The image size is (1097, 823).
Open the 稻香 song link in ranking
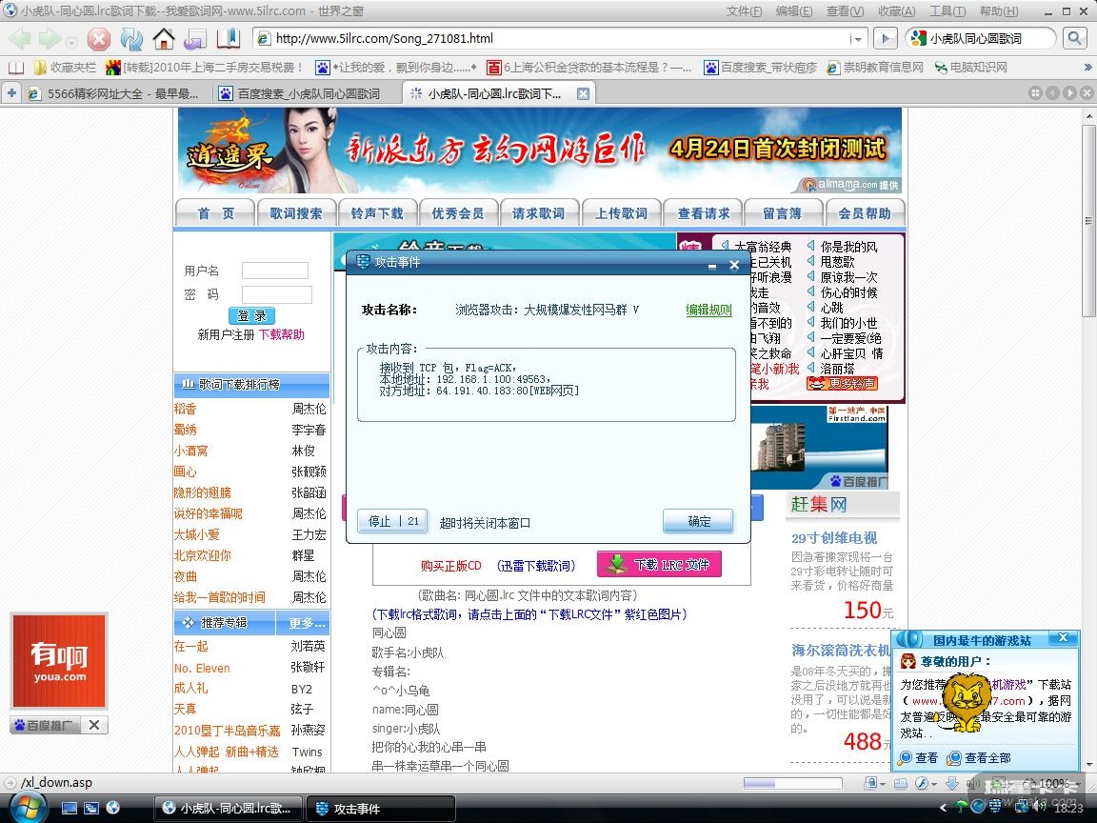point(186,409)
